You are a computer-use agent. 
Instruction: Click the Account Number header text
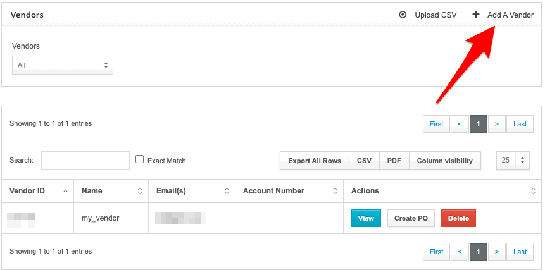[273, 191]
